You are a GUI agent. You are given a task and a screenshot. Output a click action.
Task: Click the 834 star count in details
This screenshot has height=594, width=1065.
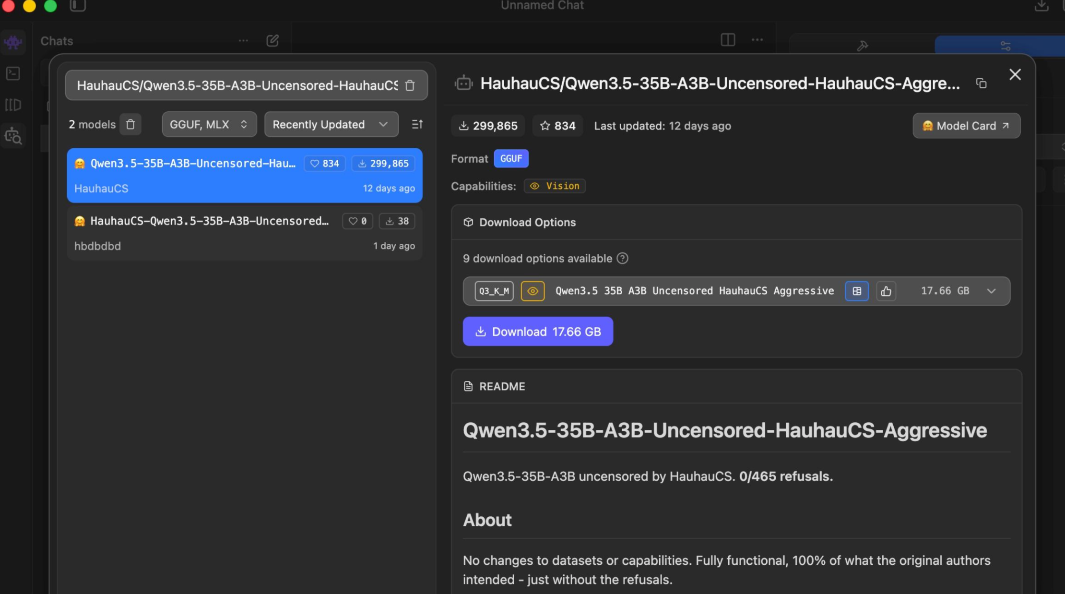(x=557, y=126)
